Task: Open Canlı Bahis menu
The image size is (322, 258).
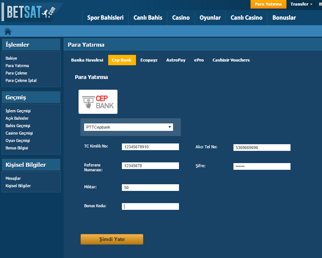Action: click(x=148, y=18)
